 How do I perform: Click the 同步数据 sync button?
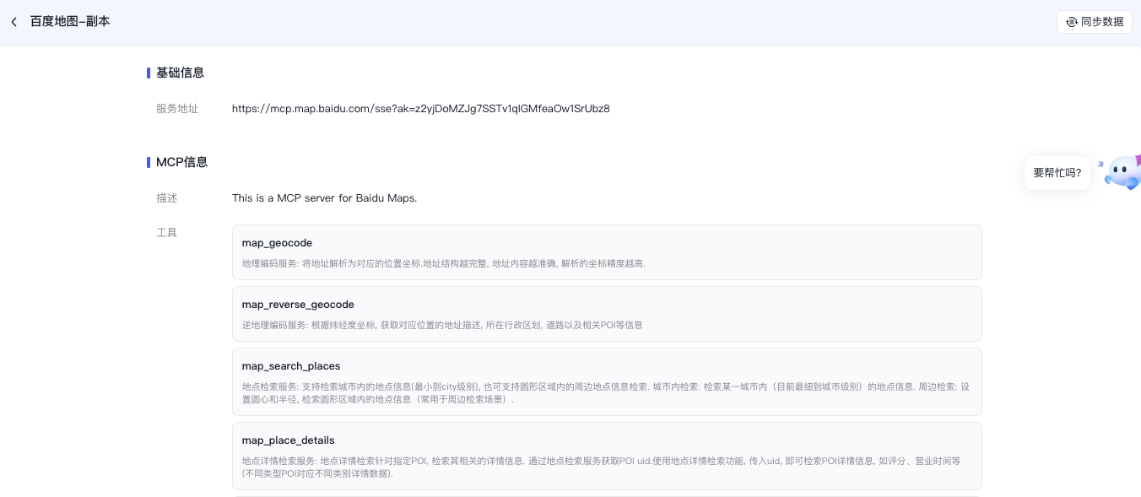point(1094,22)
